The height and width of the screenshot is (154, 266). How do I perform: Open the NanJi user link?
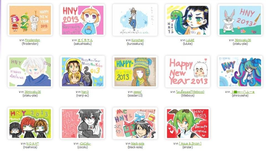pyautogui.click(x=85, y=92)
